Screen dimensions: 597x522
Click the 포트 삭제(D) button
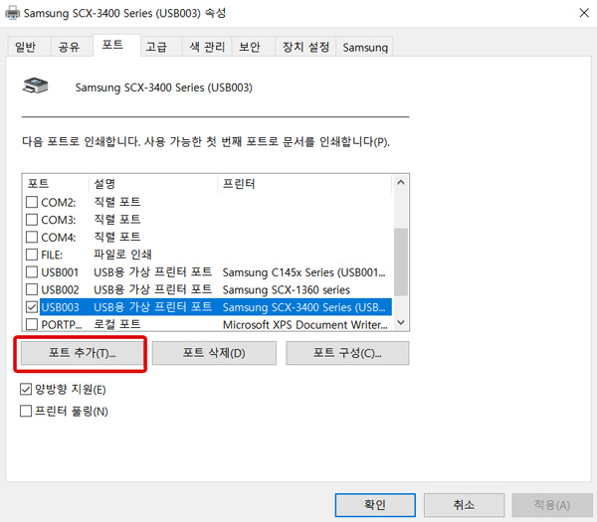click(x=214, y=353)
